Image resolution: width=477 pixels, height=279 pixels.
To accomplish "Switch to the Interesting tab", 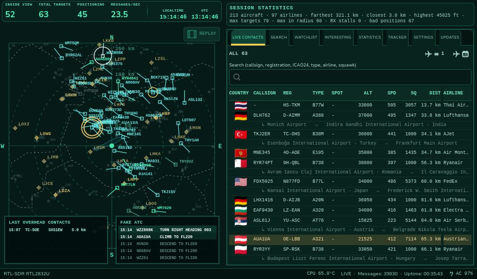I will [338, 37].
